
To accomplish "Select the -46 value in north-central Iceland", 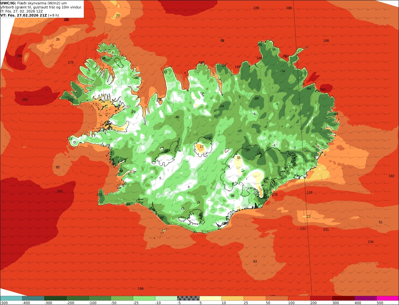I will [177, 117].
